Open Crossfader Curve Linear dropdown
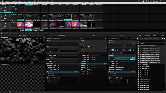 click(56, 69)
